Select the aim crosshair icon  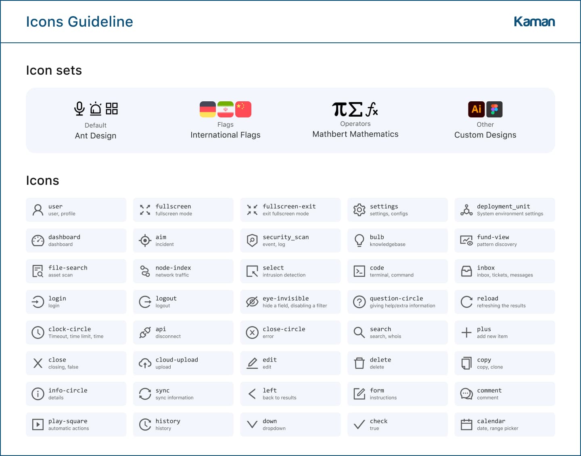(145, 241)
